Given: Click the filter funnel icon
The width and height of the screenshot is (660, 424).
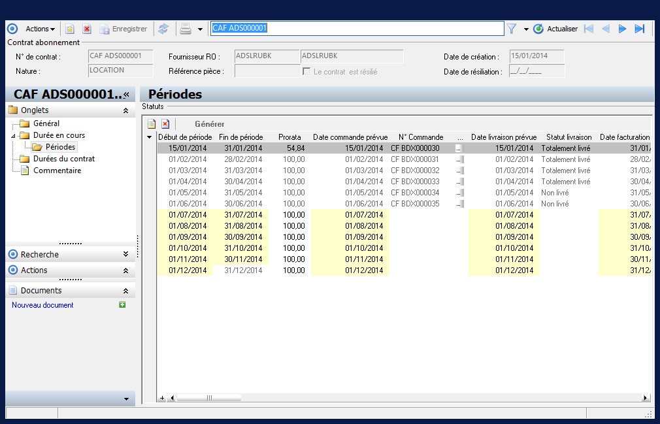Looking at the screenshot, I should point(512,29).
